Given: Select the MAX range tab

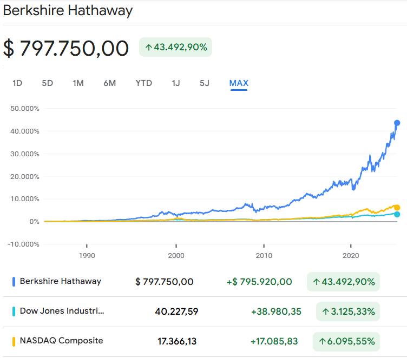Looking at the screenshot, I should pyautogui.click(x=239, y=83).
